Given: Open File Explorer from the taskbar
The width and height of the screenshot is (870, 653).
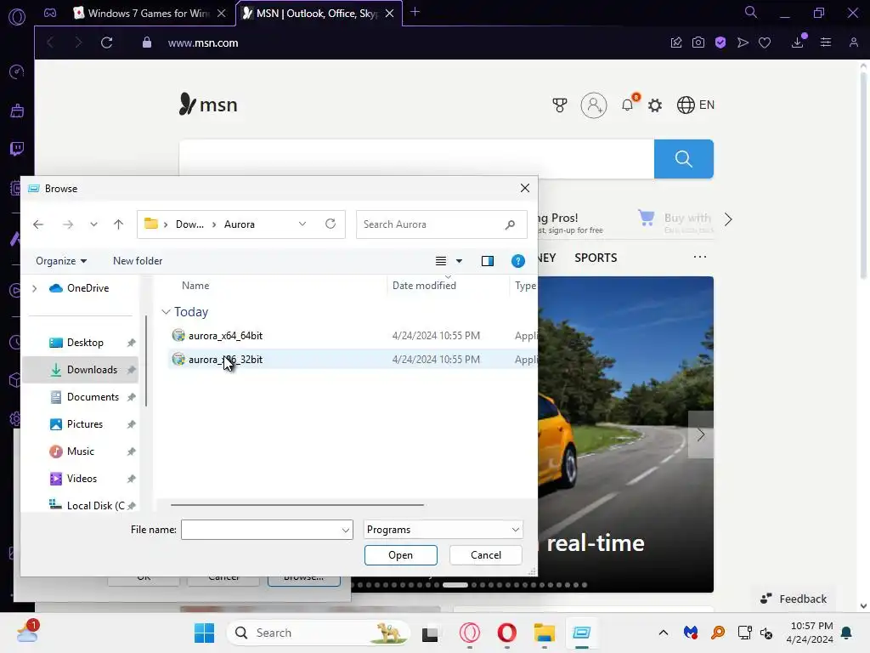Looking at the screenshot, I should pyautogui.click(x=545, y=633).
